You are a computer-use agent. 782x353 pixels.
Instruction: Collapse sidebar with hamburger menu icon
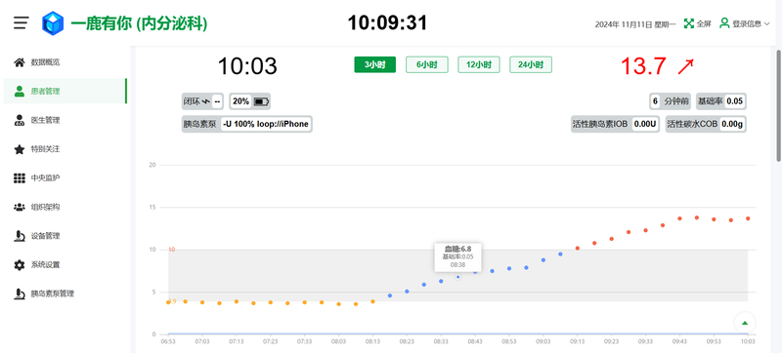click(21, 22)
